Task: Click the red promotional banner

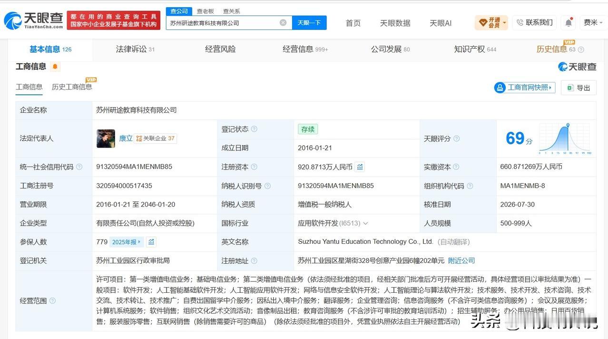Action: [114, 20]
